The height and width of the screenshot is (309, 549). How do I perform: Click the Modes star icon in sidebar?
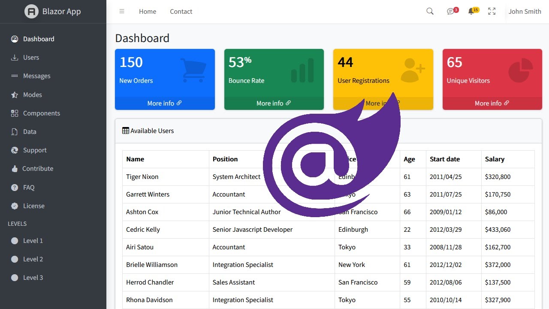15,95
